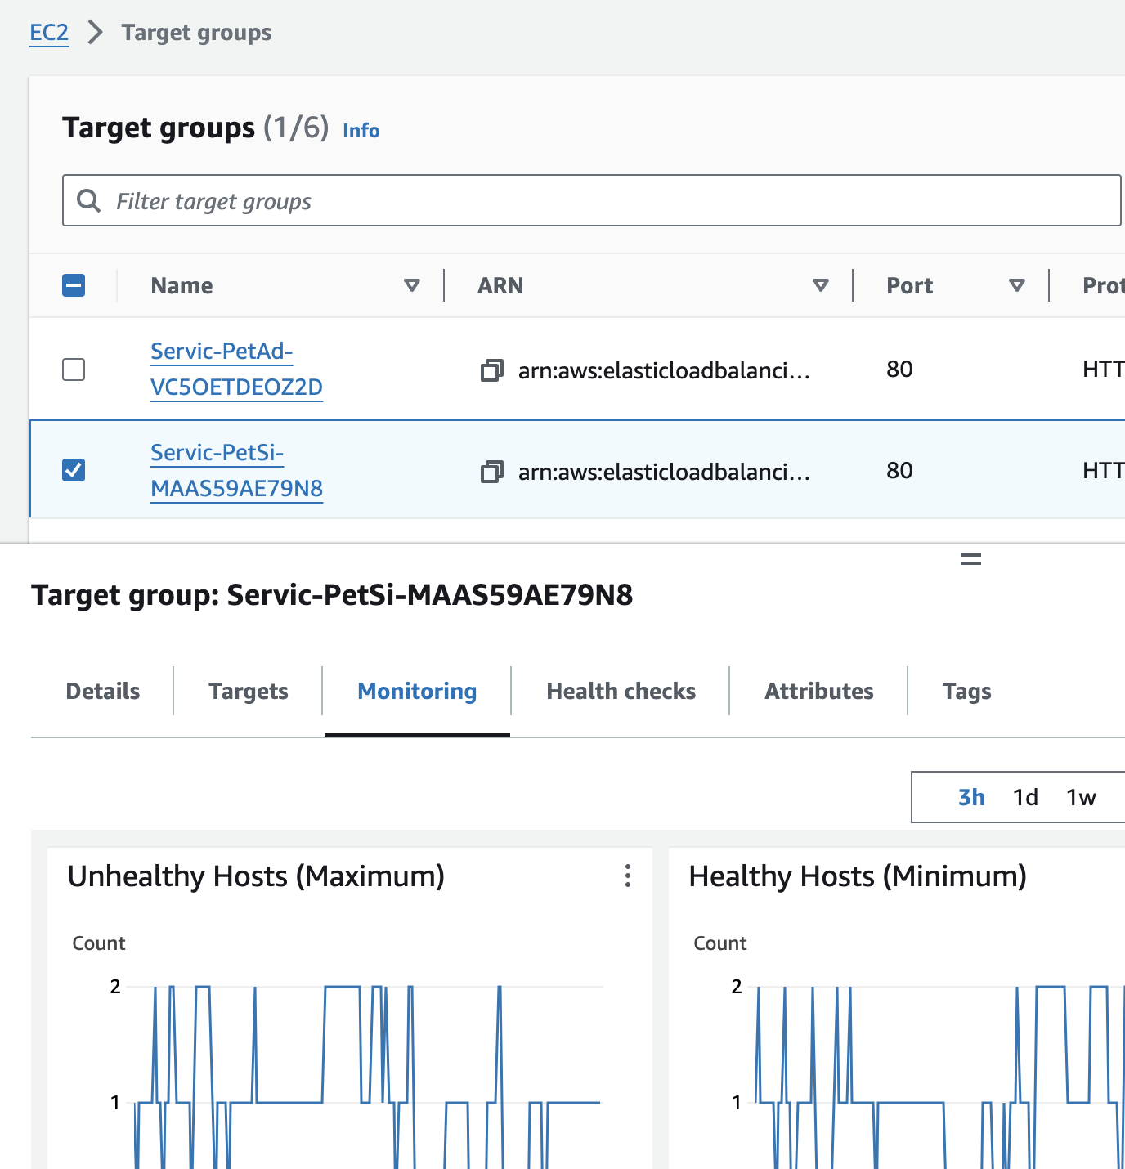The image size is (1125, 1169).
Task: Toggle the select-all target groups checkbox
Action: (x=74, y=285)
